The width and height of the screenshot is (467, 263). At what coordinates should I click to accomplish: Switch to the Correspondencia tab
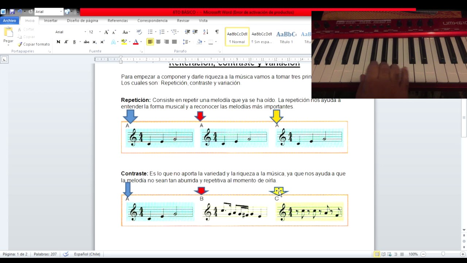point(153,21)
